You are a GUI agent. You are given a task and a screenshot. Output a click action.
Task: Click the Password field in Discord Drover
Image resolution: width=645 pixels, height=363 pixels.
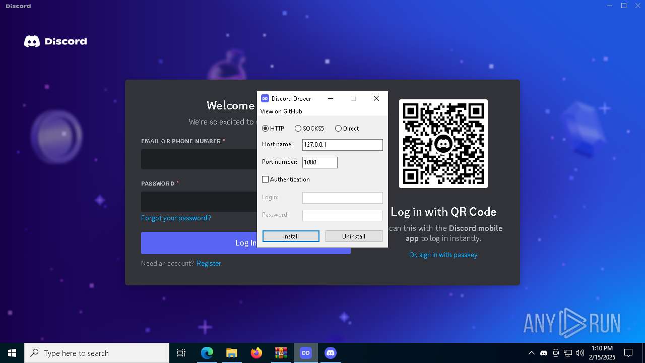[x=343, y=215]
